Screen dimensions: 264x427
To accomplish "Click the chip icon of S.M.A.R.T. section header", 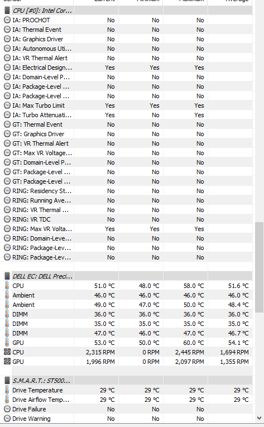I will click(7, 381).
